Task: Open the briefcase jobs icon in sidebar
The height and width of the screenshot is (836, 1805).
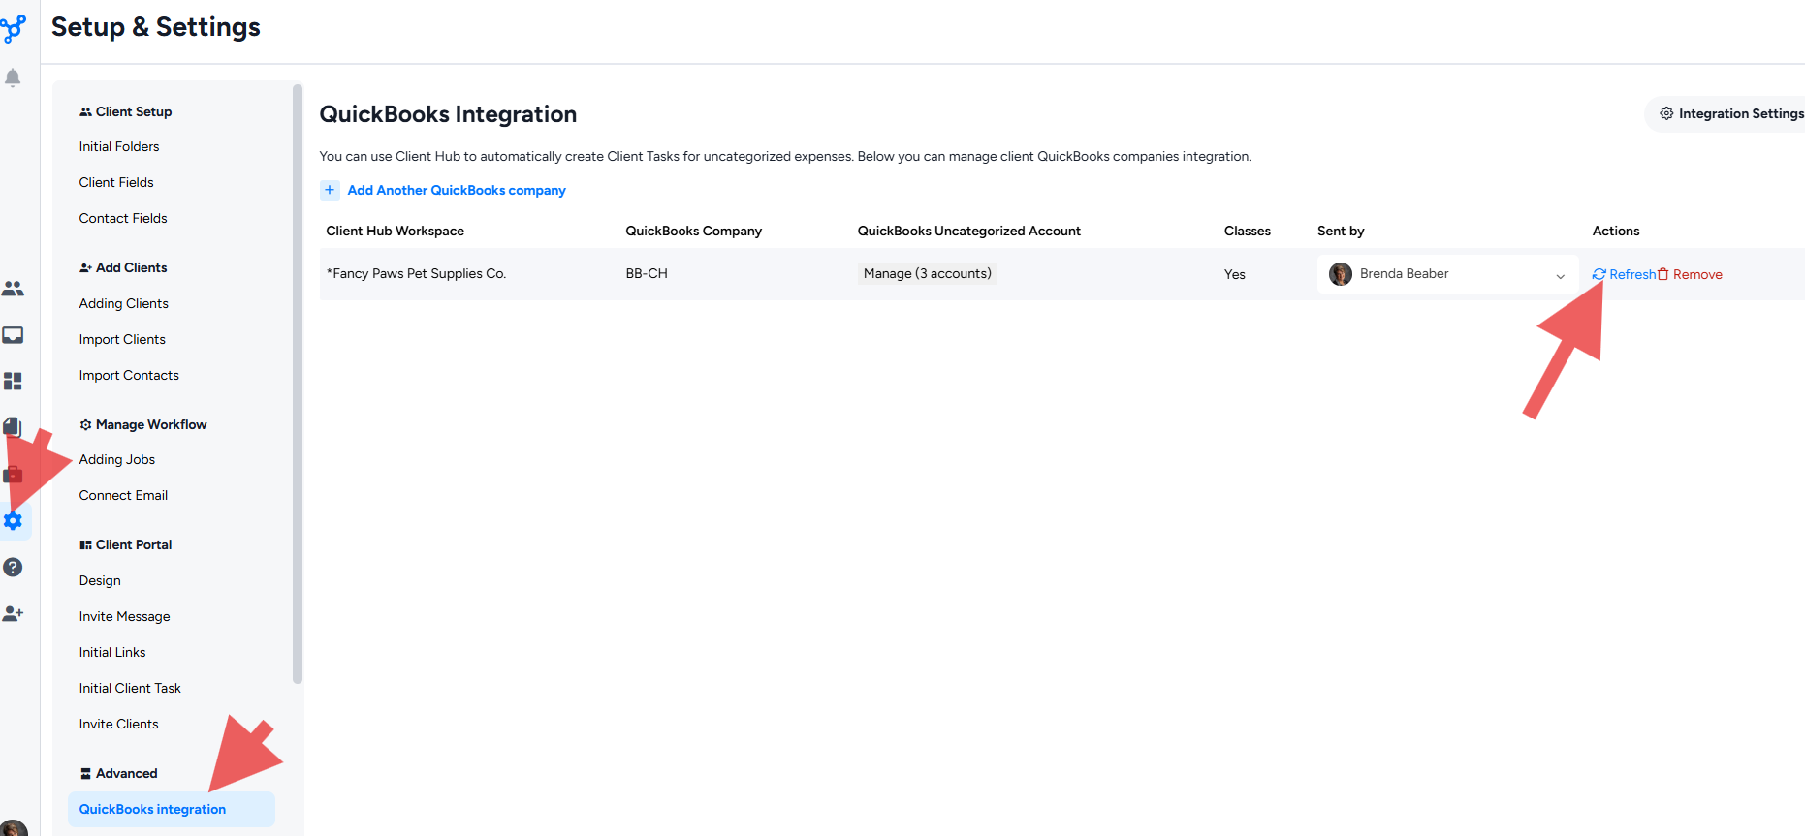Action: pyautogui.click(x=13, y=475)
